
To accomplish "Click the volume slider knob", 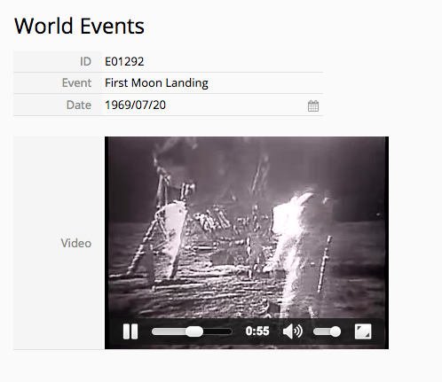I will [335, 331].
